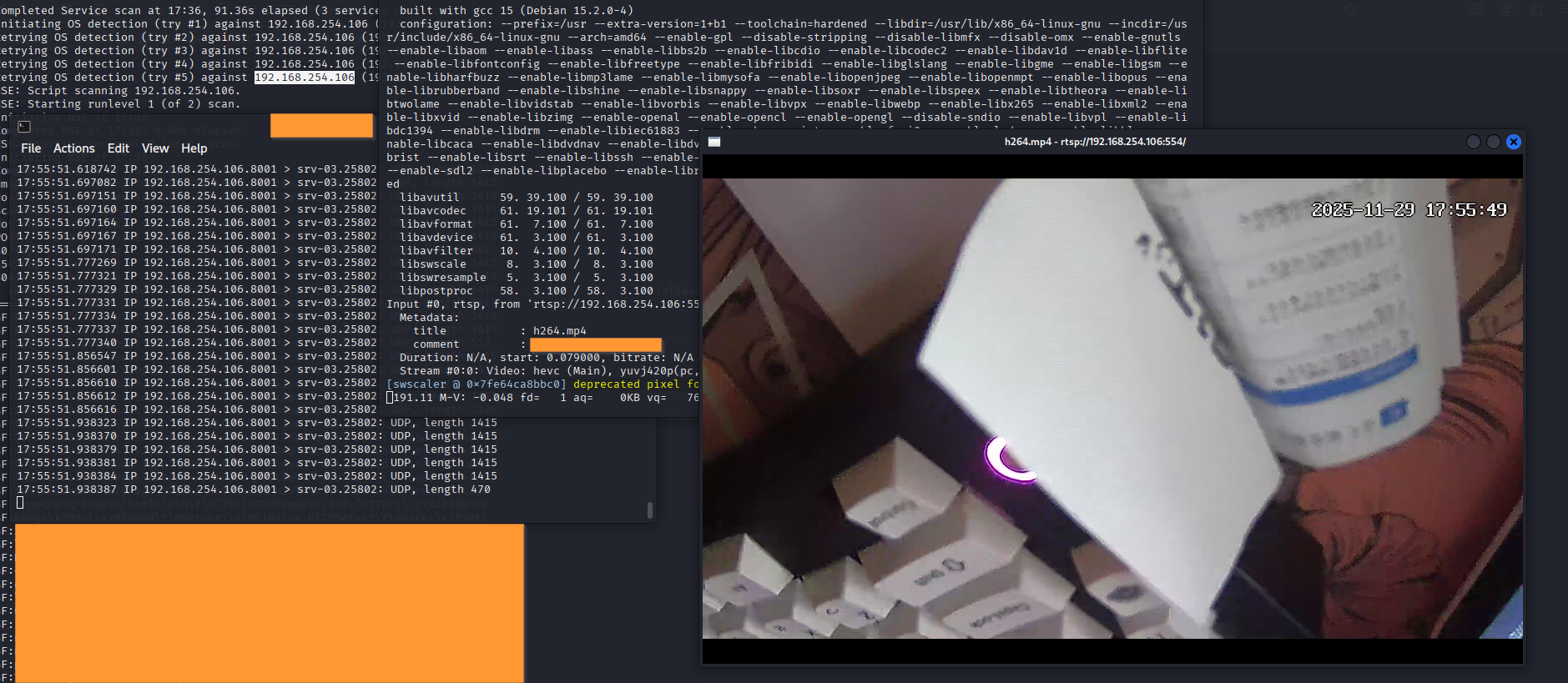This screenshot has height=683, width=1568.
Task: Open the File menu in the terminal
Action: [x=31, y=148]
